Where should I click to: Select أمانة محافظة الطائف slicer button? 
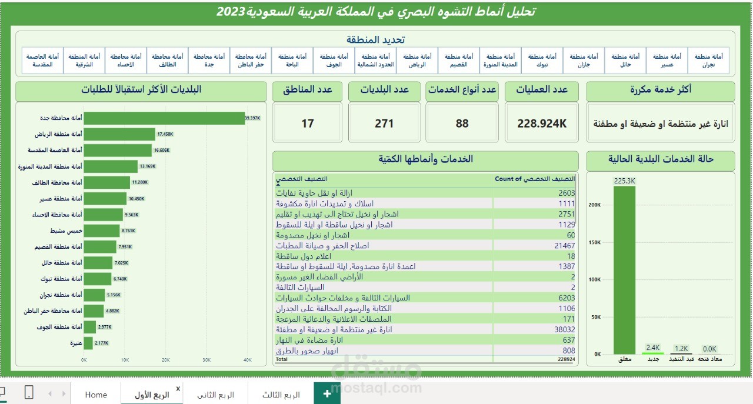click(168, 61)
